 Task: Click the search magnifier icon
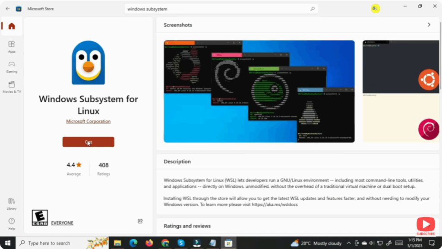click(313, 9)
